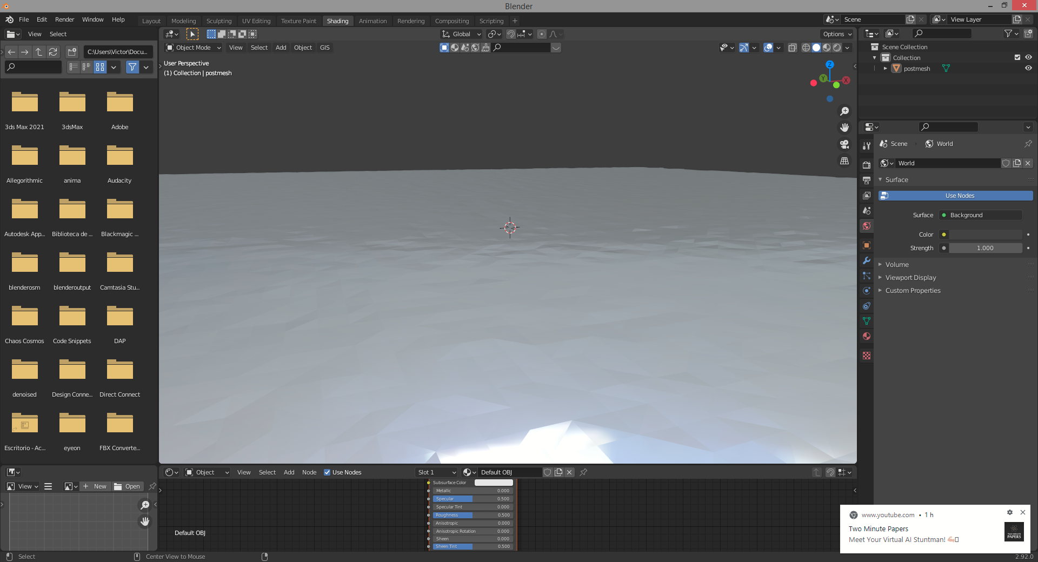
Task: Open the Object properties tab
Action: pyautogui.click(x=866, y=246)
